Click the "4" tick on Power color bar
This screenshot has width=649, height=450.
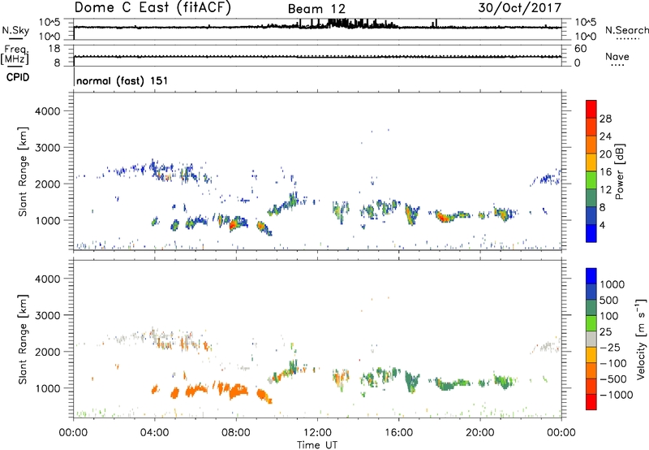tap(602, 225)
